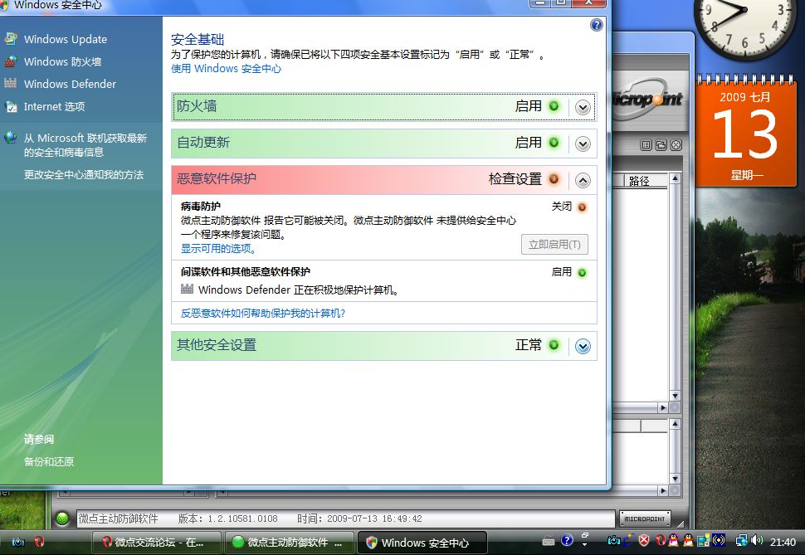Open the network connection tray icon
805x555 pixels.
pyautogui.click(x=741, y=541)
